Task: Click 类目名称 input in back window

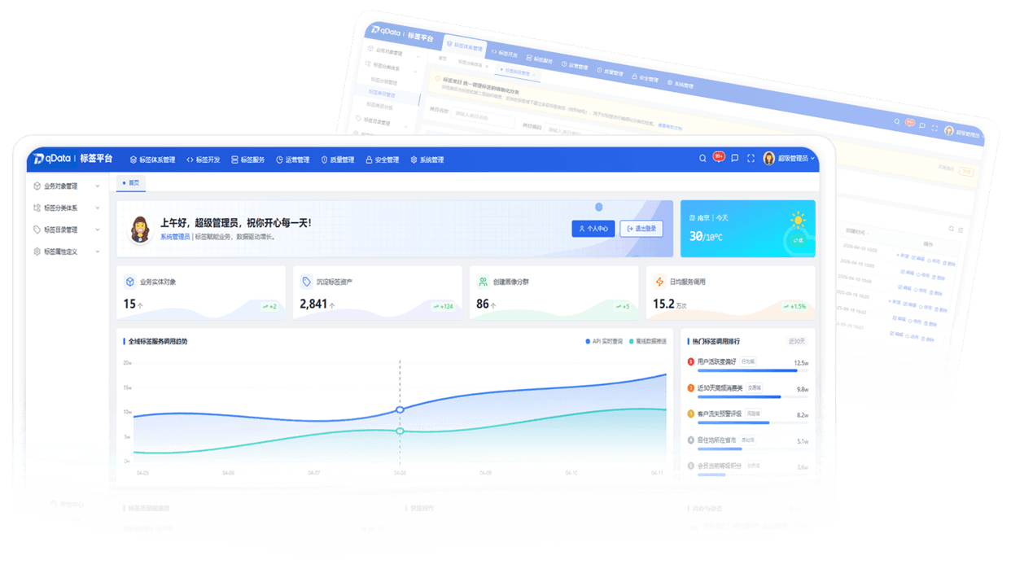Action: point(483,116)
